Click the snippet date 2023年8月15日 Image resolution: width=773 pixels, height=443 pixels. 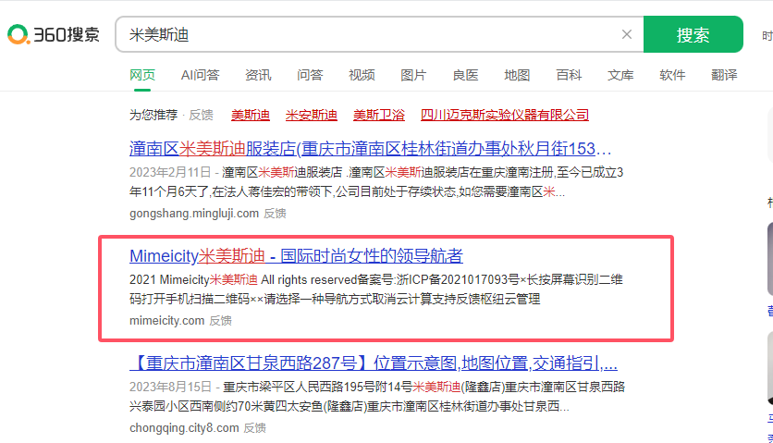[x=170, y=387]
